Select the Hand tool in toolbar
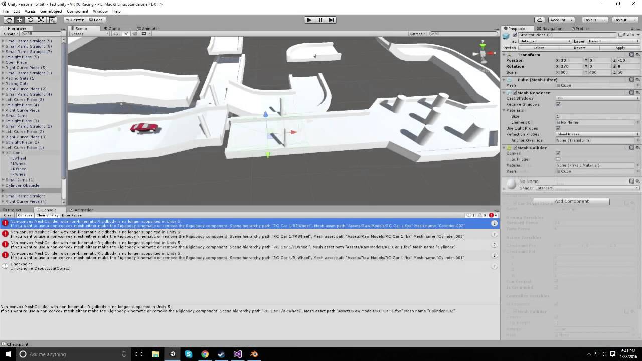This screenshot has height=361, width=642. (x=9, y=20)
